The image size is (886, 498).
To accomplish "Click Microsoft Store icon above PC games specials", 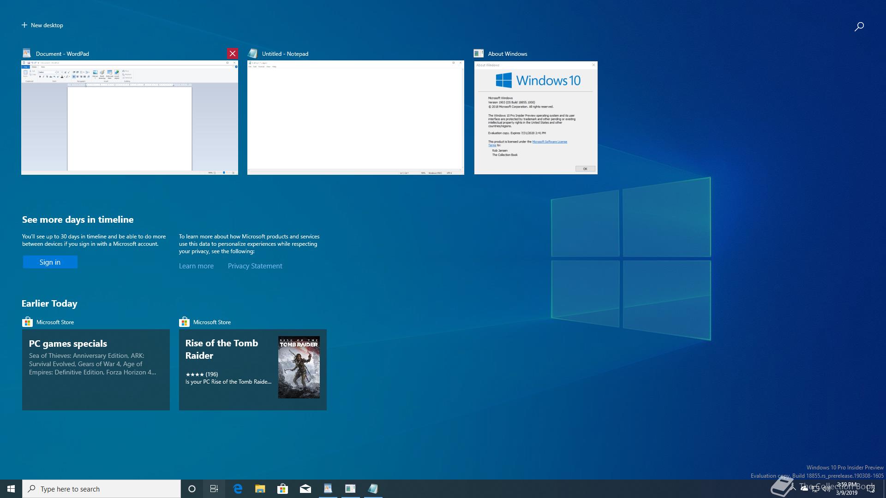I will (x=27, y=322).
